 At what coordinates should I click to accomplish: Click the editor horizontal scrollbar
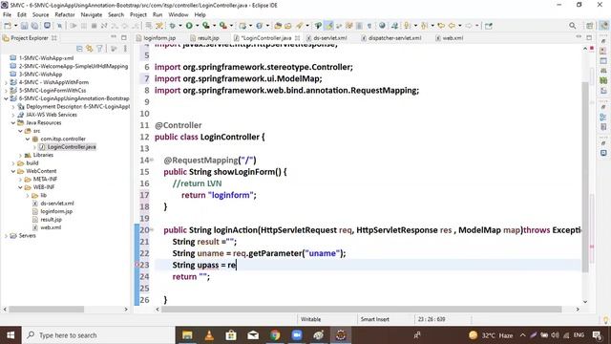[361, 310]
